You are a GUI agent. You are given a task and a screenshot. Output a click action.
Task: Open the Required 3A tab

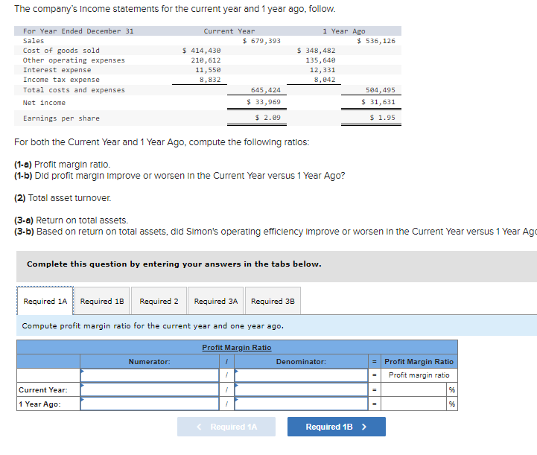click(216, 301)
